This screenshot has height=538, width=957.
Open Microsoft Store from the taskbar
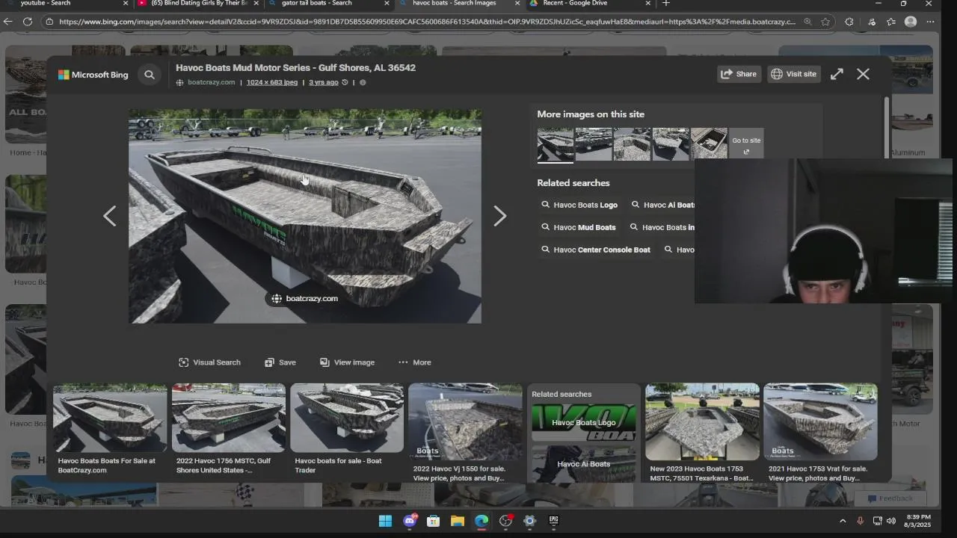(x=434, y=521)
